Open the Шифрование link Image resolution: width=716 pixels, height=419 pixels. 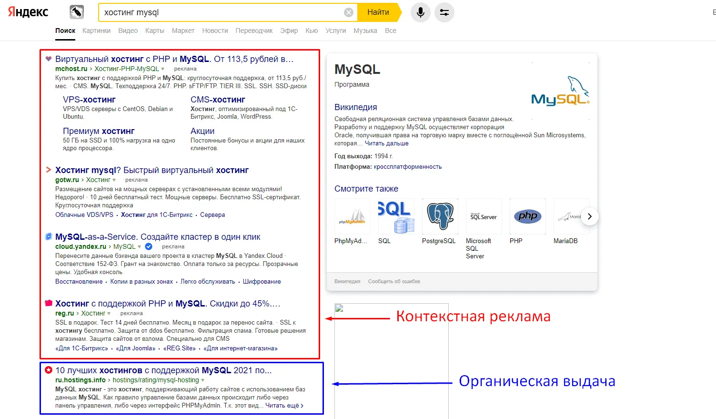(x=262, y=282)
